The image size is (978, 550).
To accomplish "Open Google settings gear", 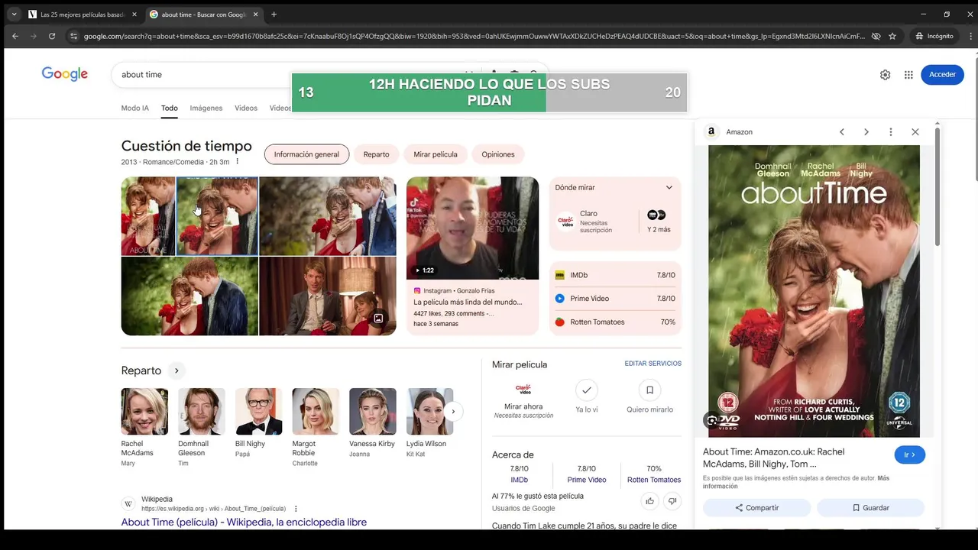I will coord(885,75).
